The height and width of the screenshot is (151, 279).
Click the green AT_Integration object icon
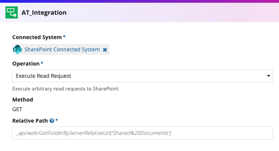(x=12, y=12)
